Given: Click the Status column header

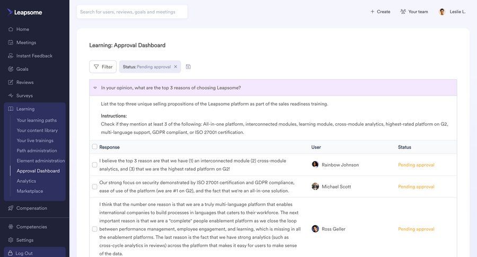Looking at the screenshot, I should 404,147.
